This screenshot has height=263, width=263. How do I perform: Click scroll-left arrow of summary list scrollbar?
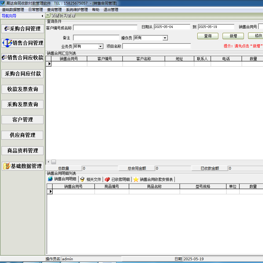[48, 162]
